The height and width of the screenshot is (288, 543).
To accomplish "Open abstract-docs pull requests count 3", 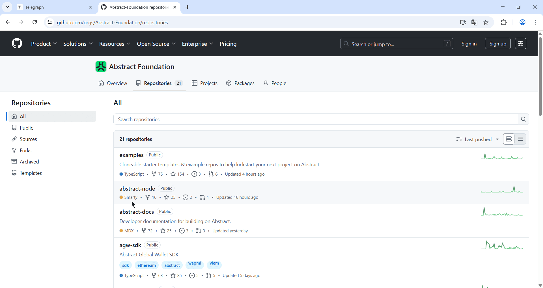I will [x=201, y=231].
